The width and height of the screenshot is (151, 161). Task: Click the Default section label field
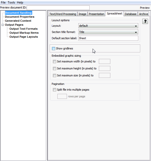pyautogui.click(x=108, y=38)
